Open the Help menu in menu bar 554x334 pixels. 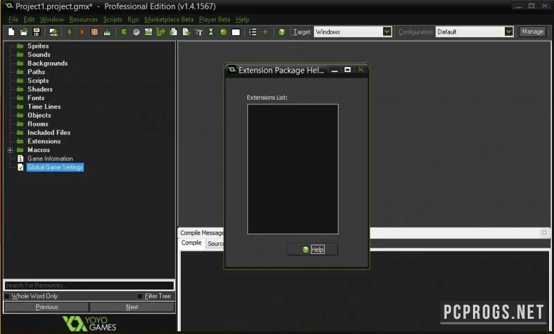pyautogui.click(x=242, y=19)
